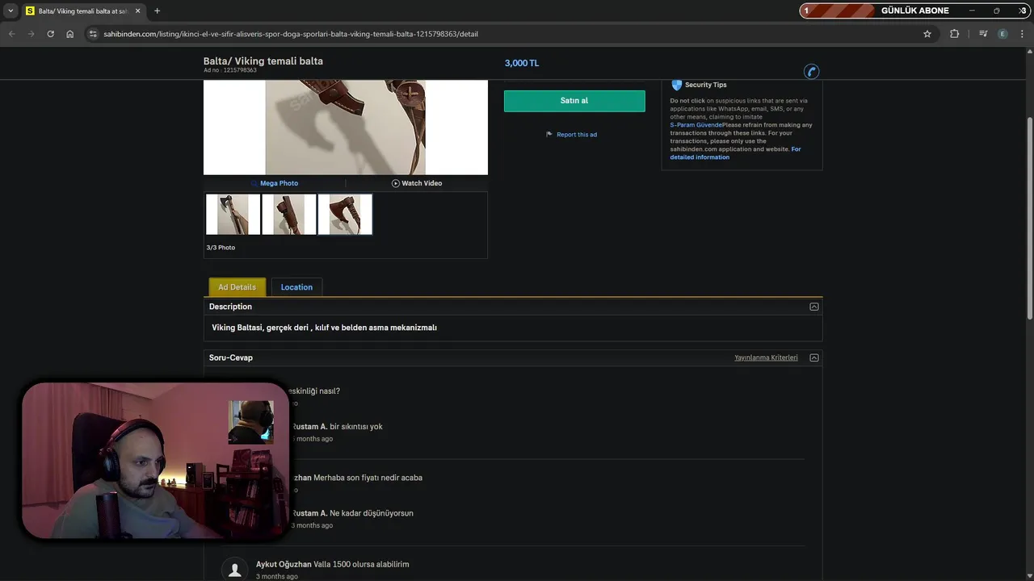Open site information icon in address bar
Viewport: 1034px width, 581px height.
point(93,34)
